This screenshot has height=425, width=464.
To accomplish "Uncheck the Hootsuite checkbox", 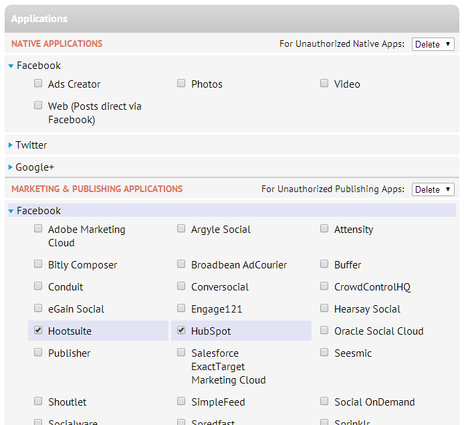I will (x=38, y=330).
